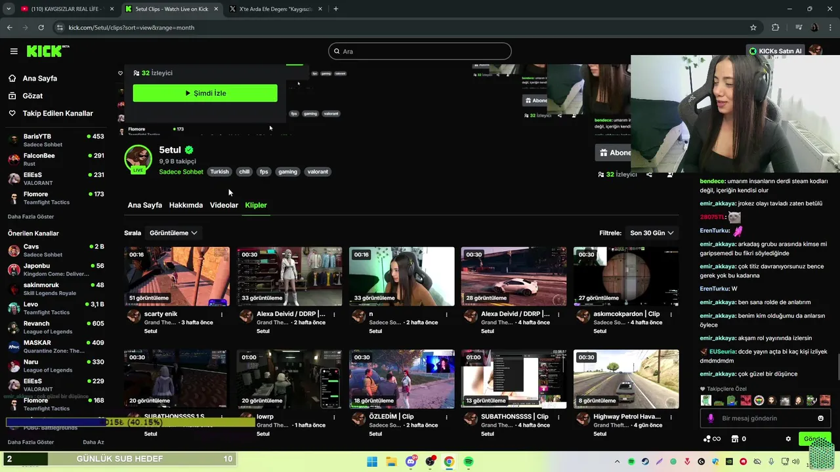Open Spotify from taskbar
The image size is (840, 472).
[469, 462]
